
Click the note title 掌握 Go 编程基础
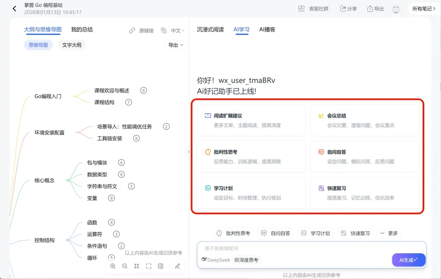pos(43,5)
